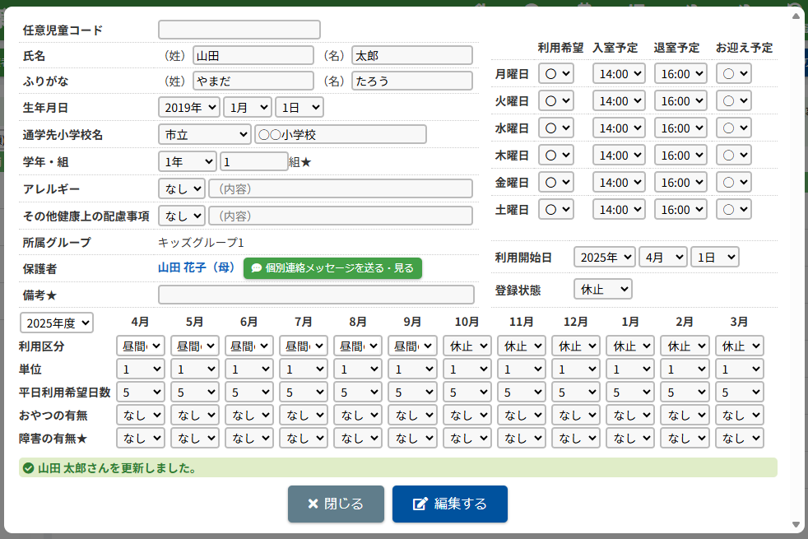The width and height of the screenshot is (808, 539).
Task: Click the 備考 notes input field
Action: click(x=316, y=295)
